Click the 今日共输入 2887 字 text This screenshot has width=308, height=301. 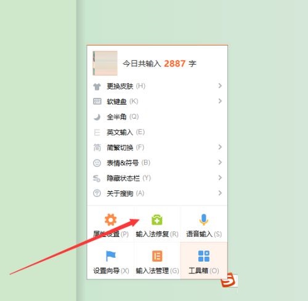pos(160,63)
